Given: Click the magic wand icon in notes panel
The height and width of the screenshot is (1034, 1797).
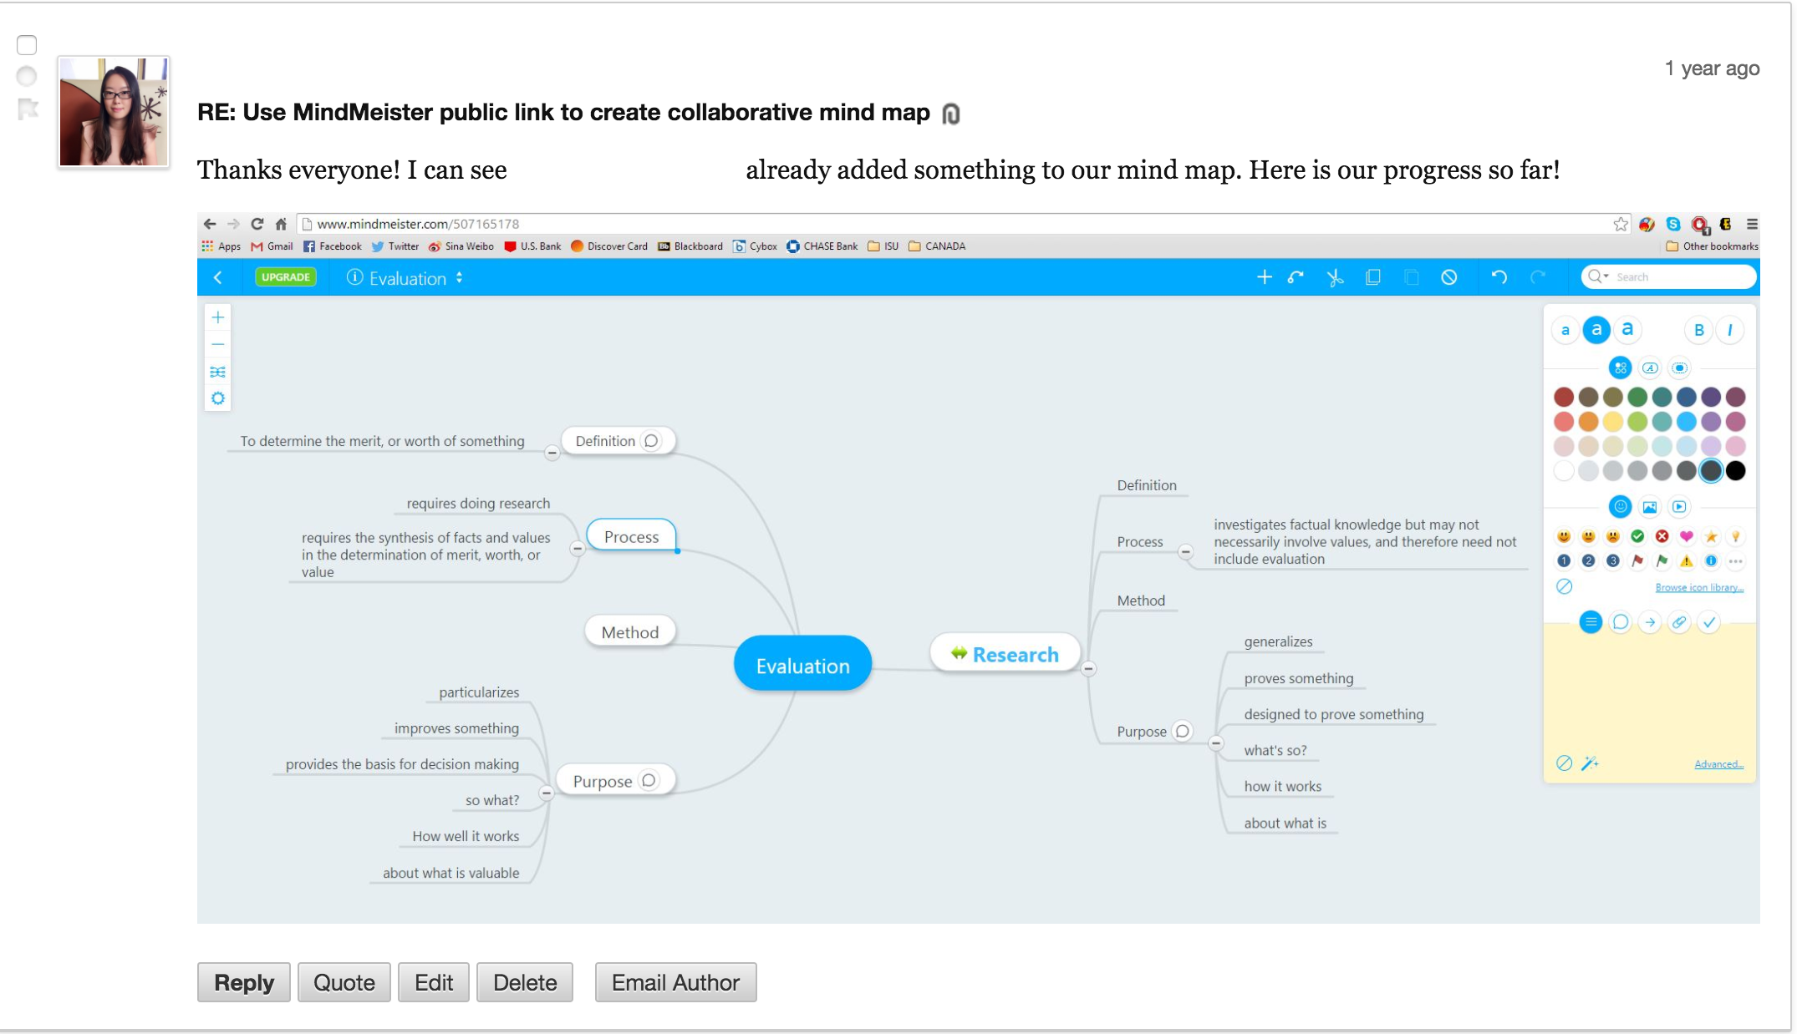Looking at the screenshot, I should pyautogui.click(x=1590, y=763).
